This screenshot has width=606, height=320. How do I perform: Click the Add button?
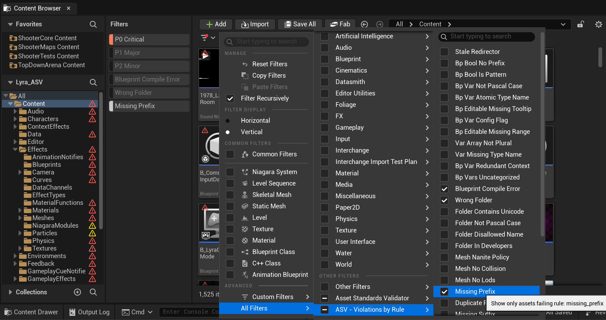coord(216,24)
